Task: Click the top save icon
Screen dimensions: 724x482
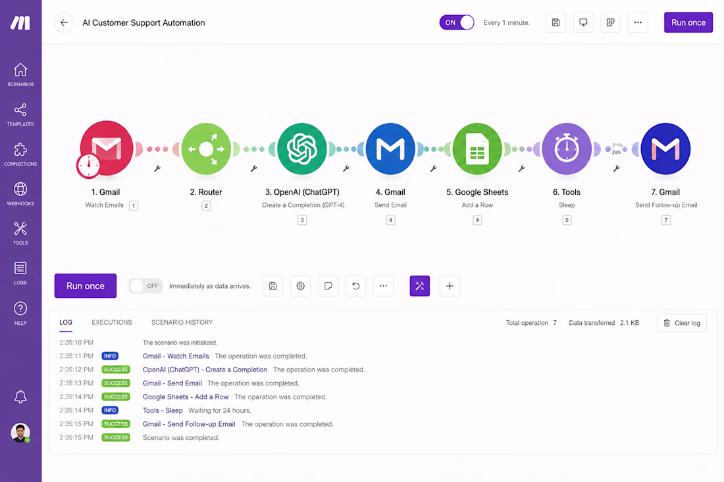Action: (x=556, y=22)
